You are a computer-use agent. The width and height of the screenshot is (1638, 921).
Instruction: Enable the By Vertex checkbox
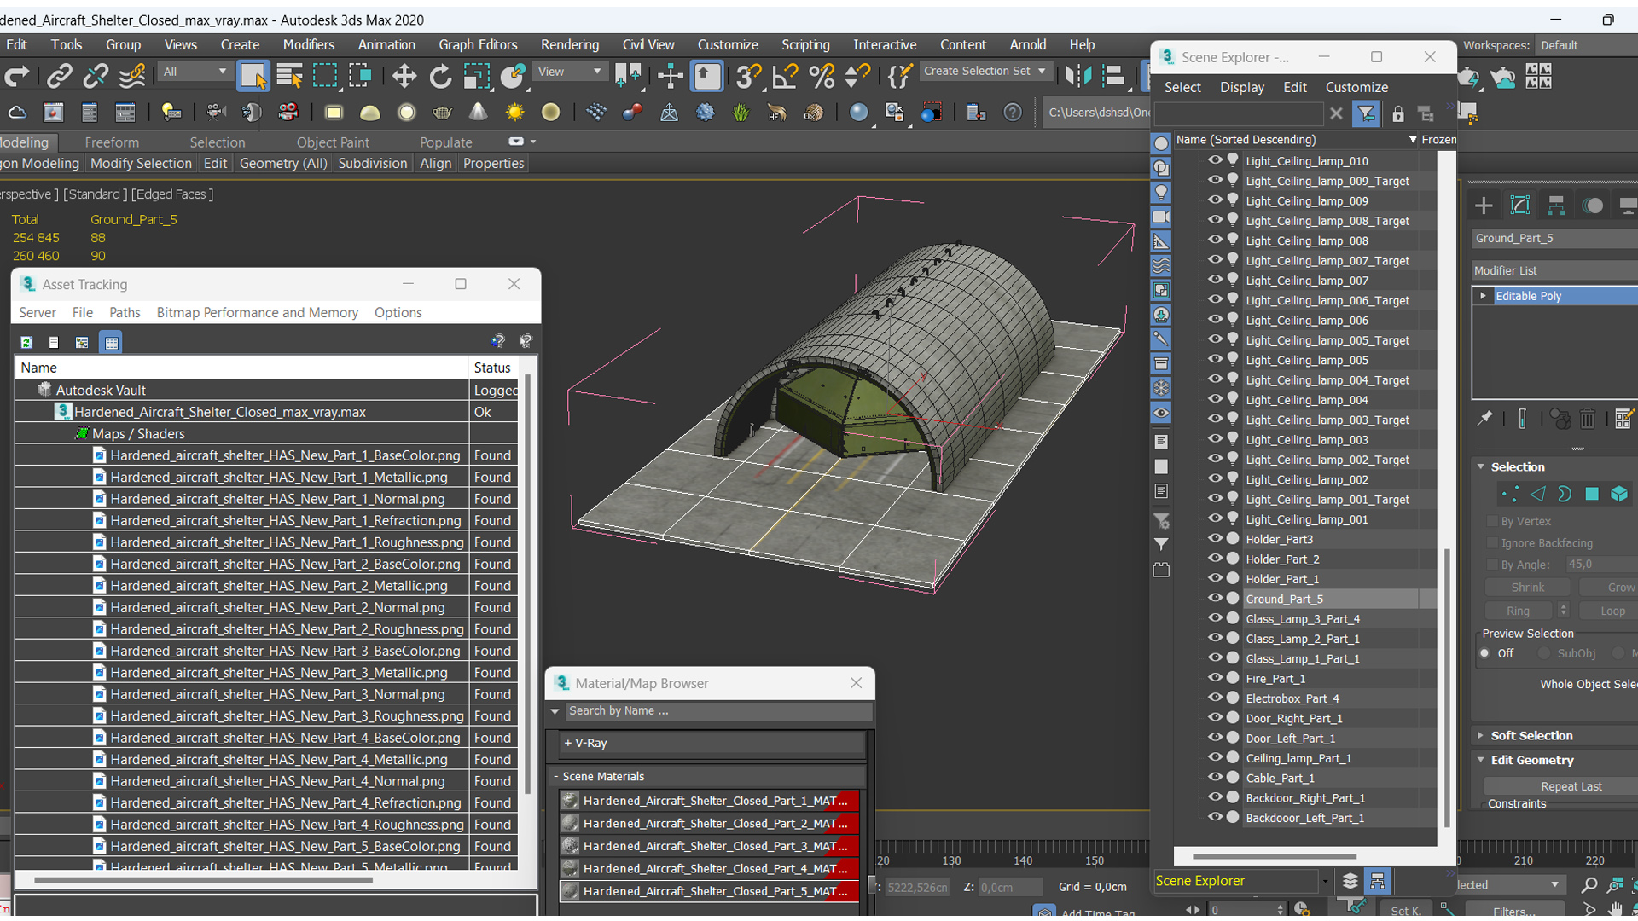coord(1493,521)
